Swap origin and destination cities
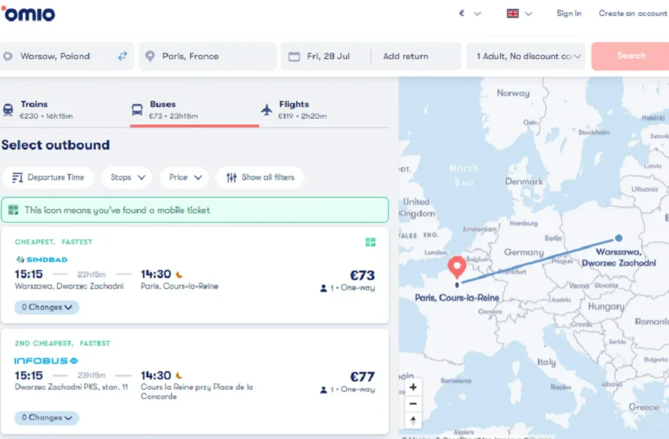Image resolution: width=669 pixels, height=439 pixels. point(123,56)
